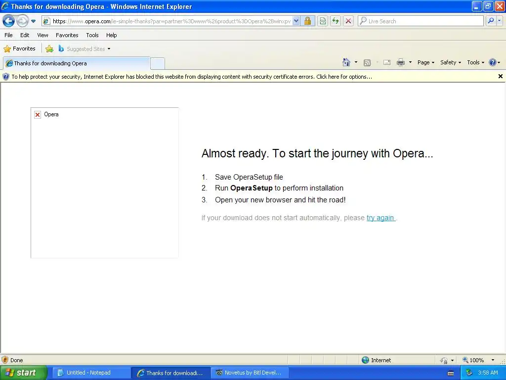
Task: Switch to Novetus by Bitl taskbar button
Action: point(249,373)
